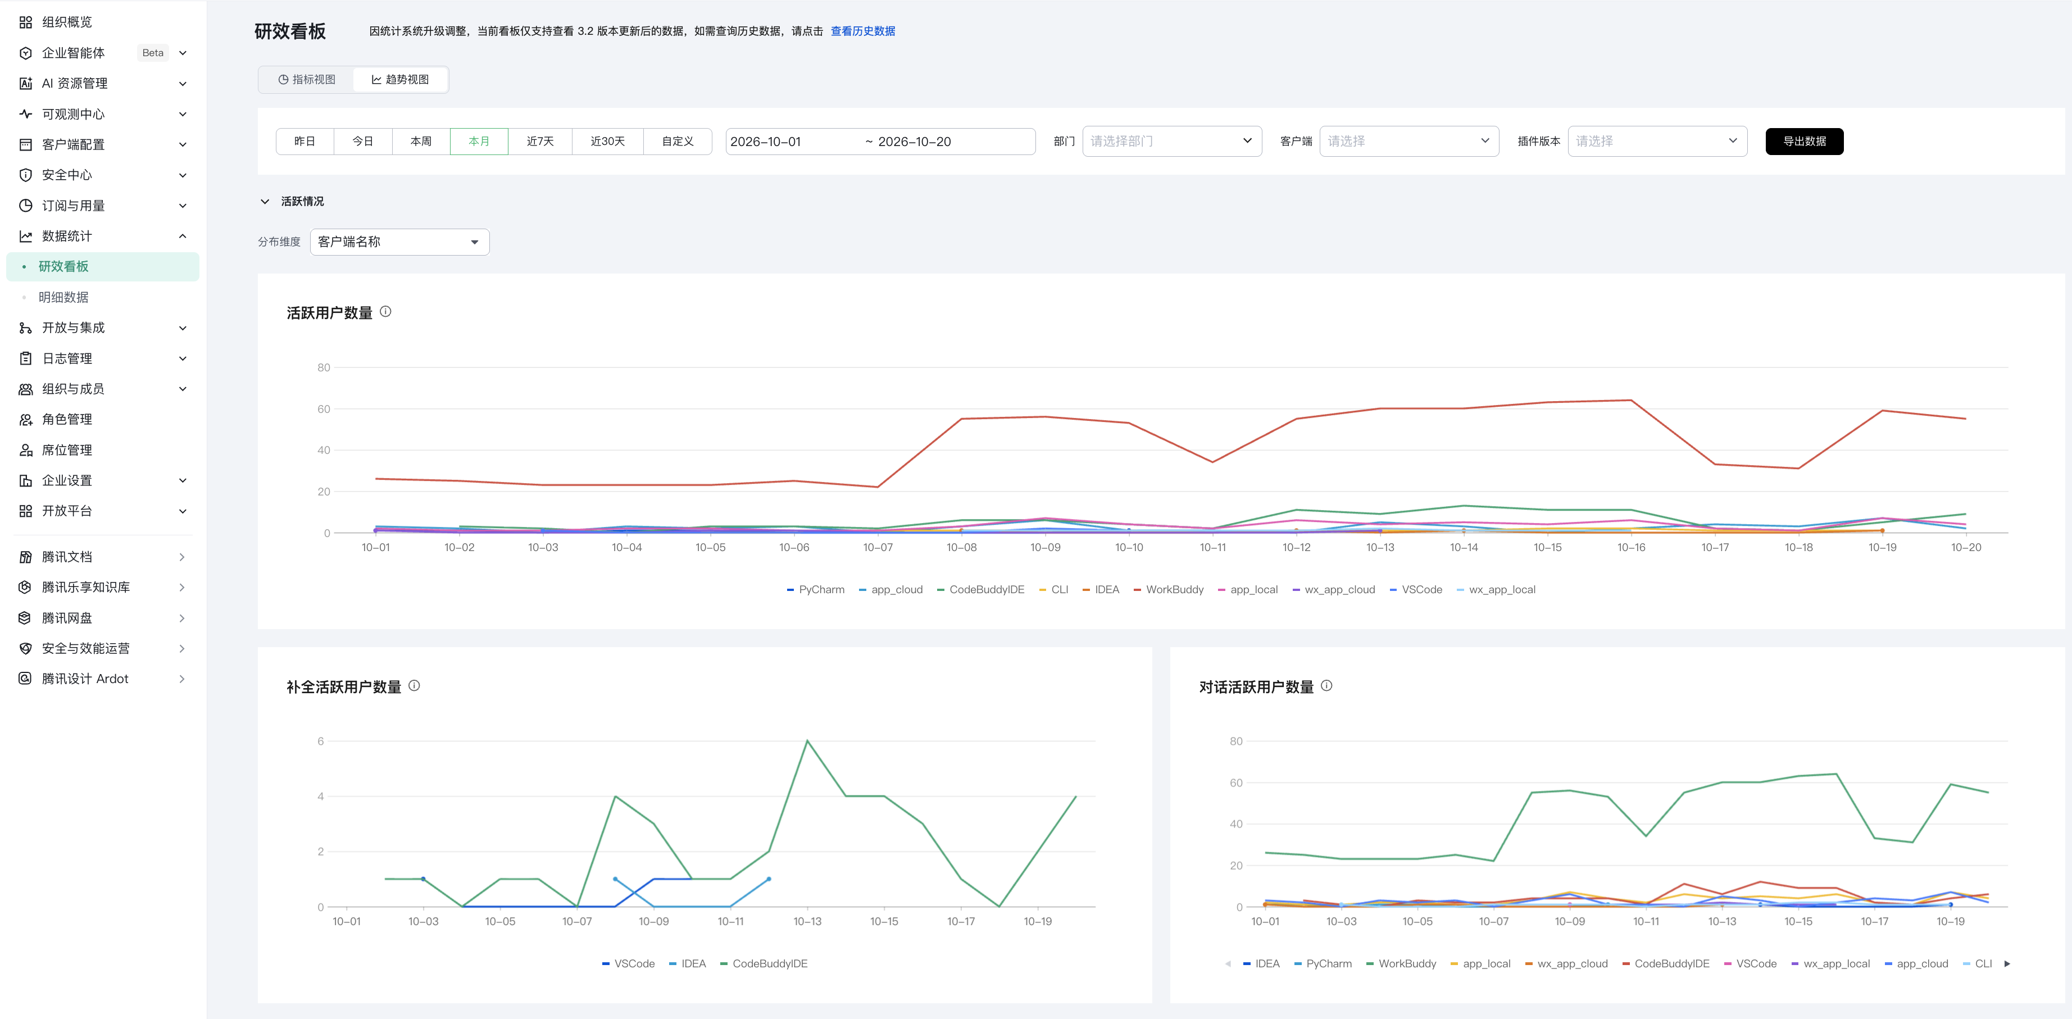2072x1019 pixels.
Task: Select the 近7天 date range
Action: pyautogui.click(x=540, y=142)
